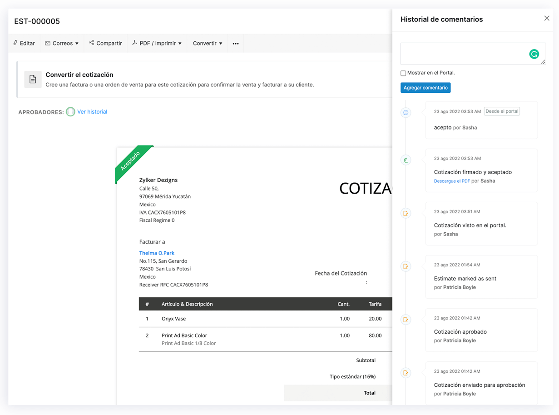Click the pencil Editar icon
This screenshot has height=415, width=559.
pyautogui.click(x=16, y=43)
